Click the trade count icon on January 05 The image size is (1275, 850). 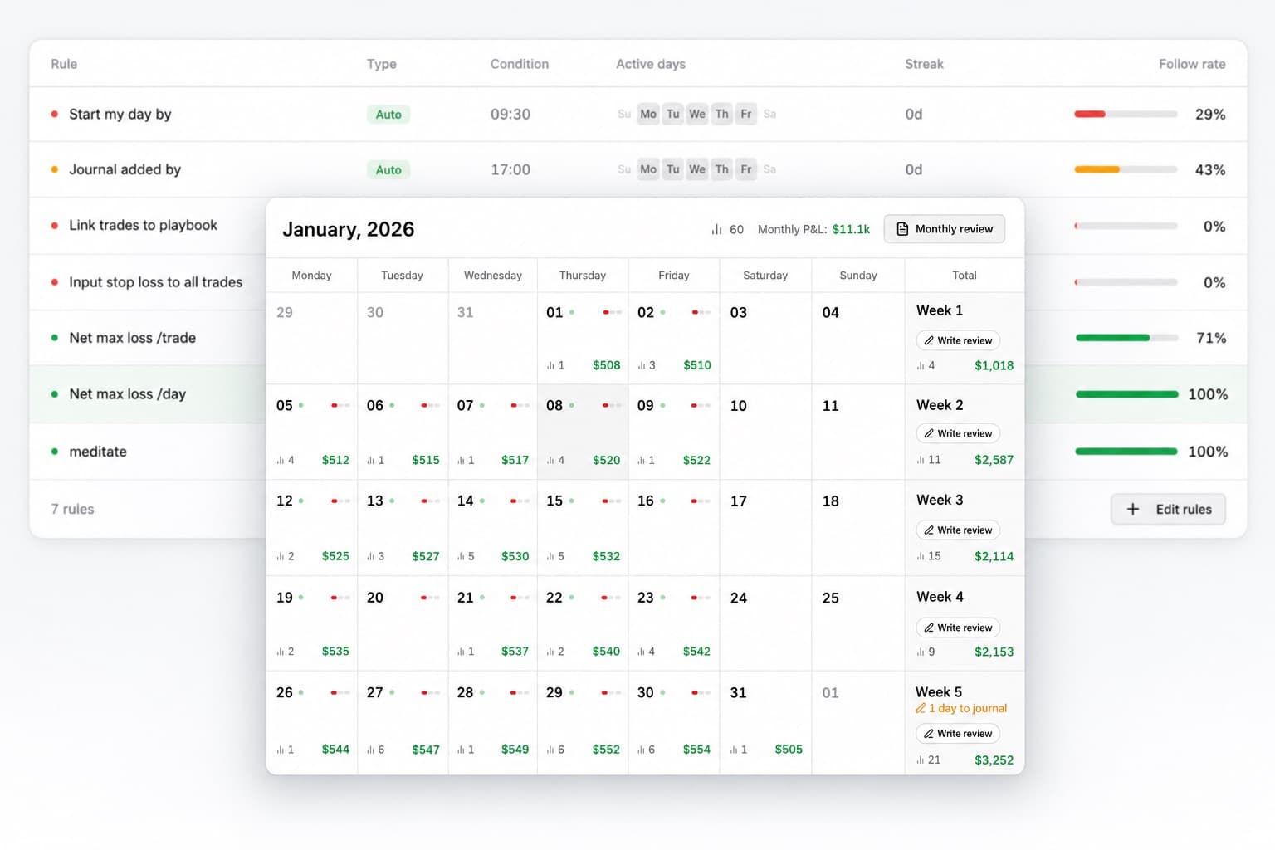281,460
